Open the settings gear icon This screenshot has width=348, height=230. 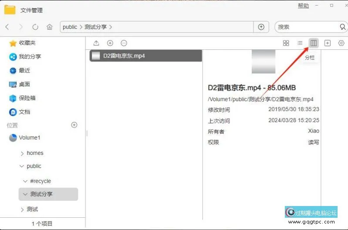(x=341, y=43)
